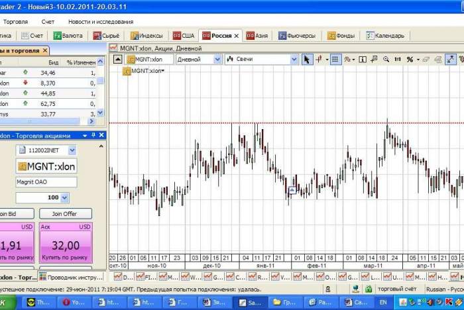Open the Фьючерсы tab
Image resolution: width=464 pixels, height=310 pixels.
[297, 35]
